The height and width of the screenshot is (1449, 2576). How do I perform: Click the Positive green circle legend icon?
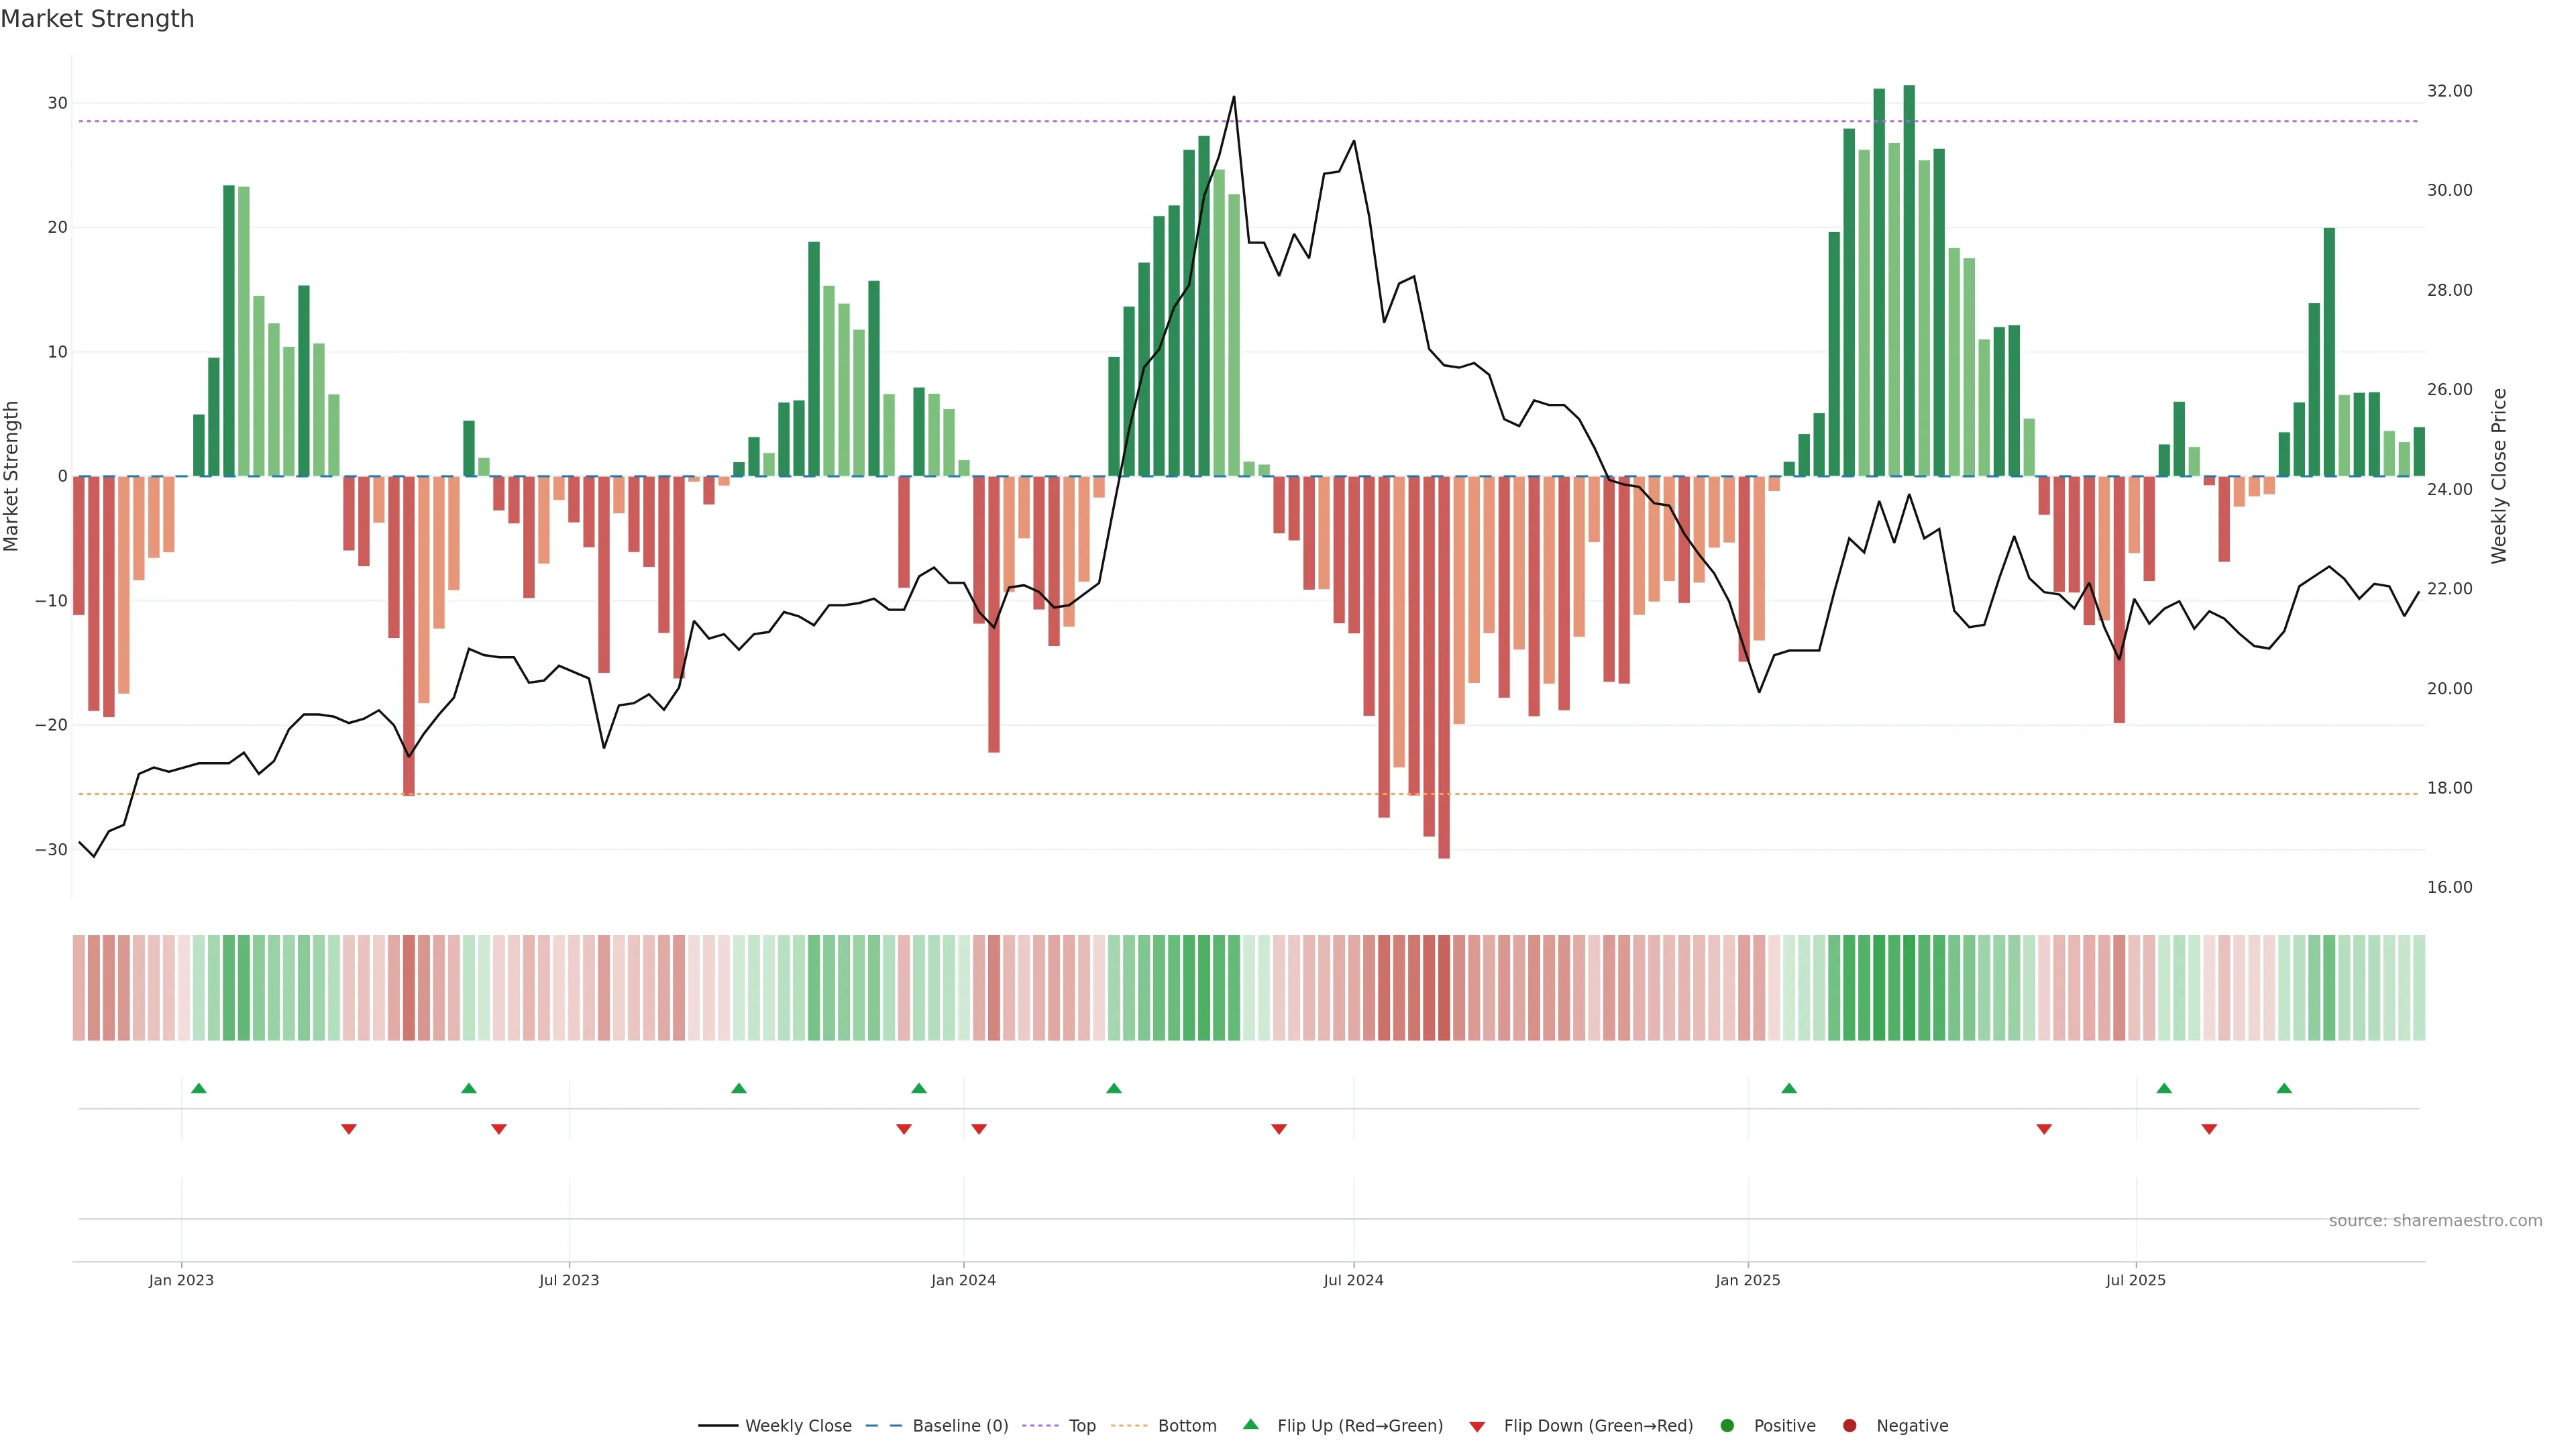tap(1727, 1426)
